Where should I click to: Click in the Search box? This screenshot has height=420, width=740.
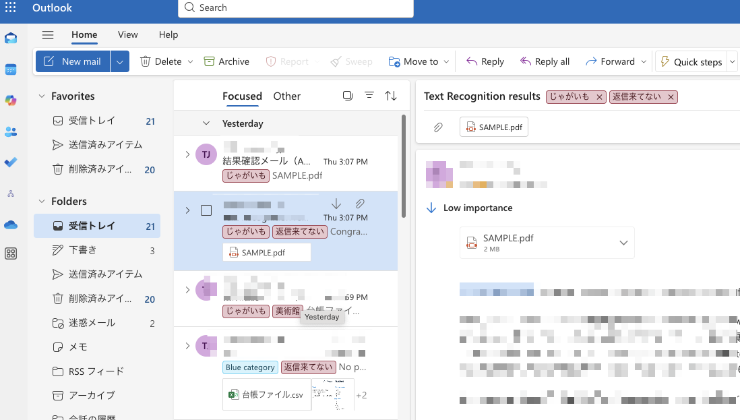(296, 7)
